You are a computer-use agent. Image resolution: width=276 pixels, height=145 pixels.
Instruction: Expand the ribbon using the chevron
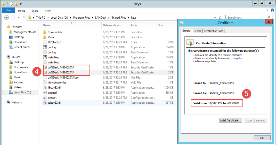point(267,11)
